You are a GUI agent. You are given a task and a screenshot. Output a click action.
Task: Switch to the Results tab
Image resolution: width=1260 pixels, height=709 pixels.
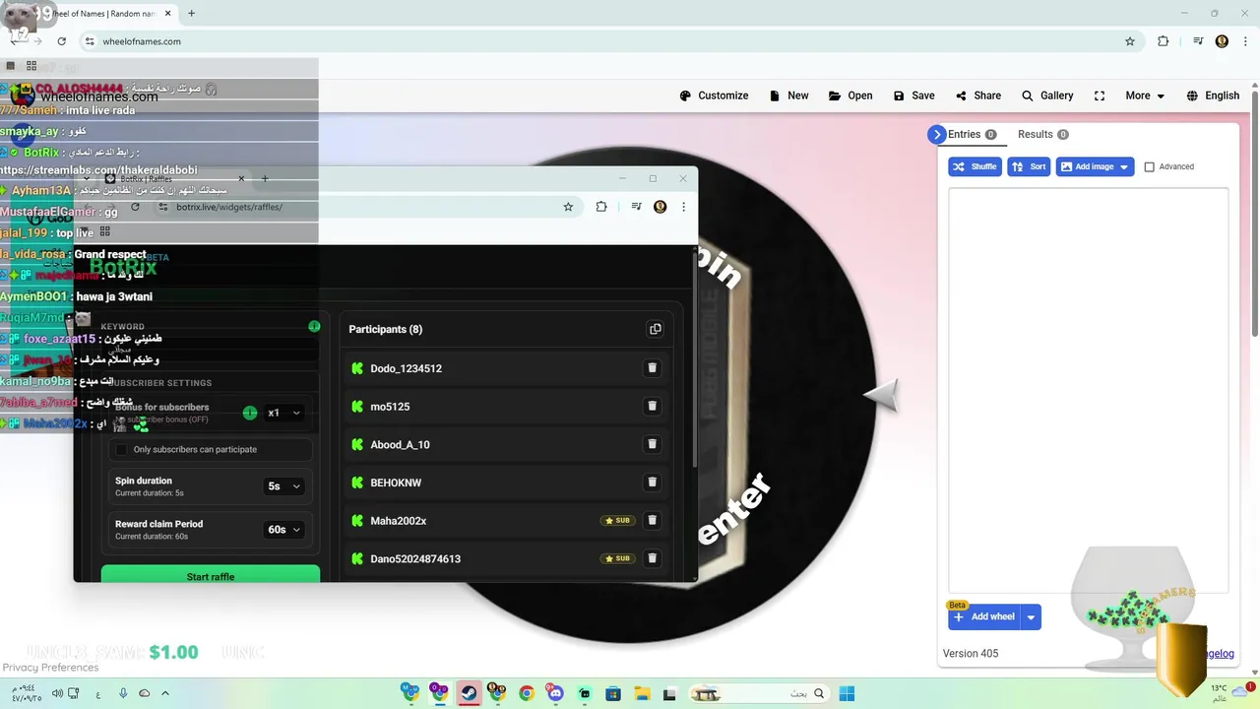(x=1042, y=134)
